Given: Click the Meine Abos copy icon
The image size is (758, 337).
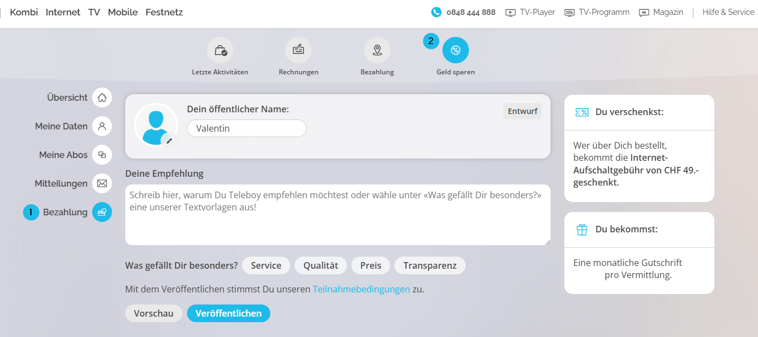Looking at the screenshot, I should pos(102,155).
